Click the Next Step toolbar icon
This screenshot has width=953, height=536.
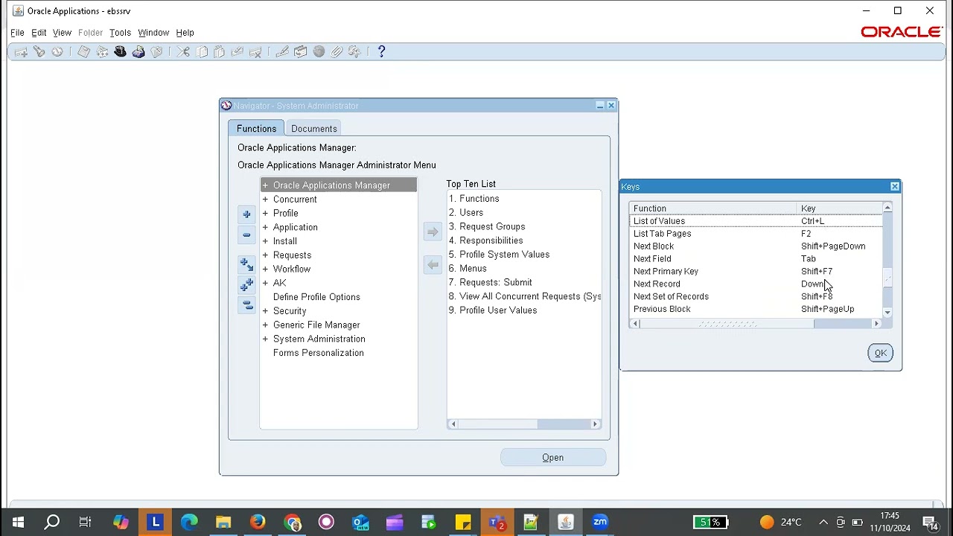102,52
